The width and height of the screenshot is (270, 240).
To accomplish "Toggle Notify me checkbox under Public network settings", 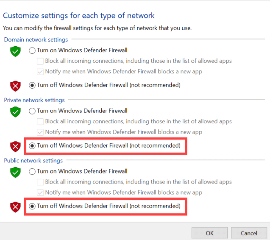I will 40,193.
